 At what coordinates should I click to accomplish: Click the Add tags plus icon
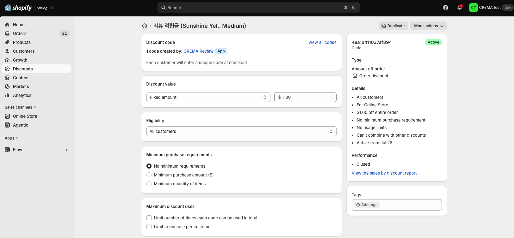(x=358, y=205)
